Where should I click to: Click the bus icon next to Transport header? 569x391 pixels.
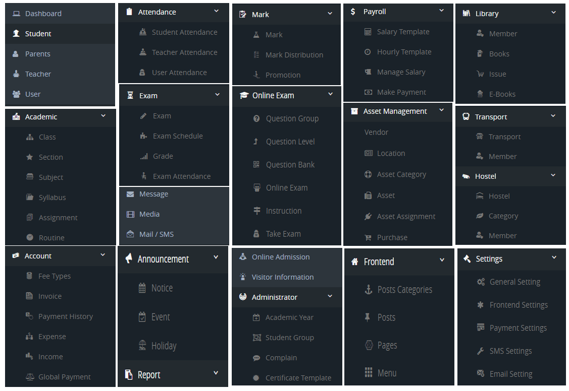tap(466, 117)
